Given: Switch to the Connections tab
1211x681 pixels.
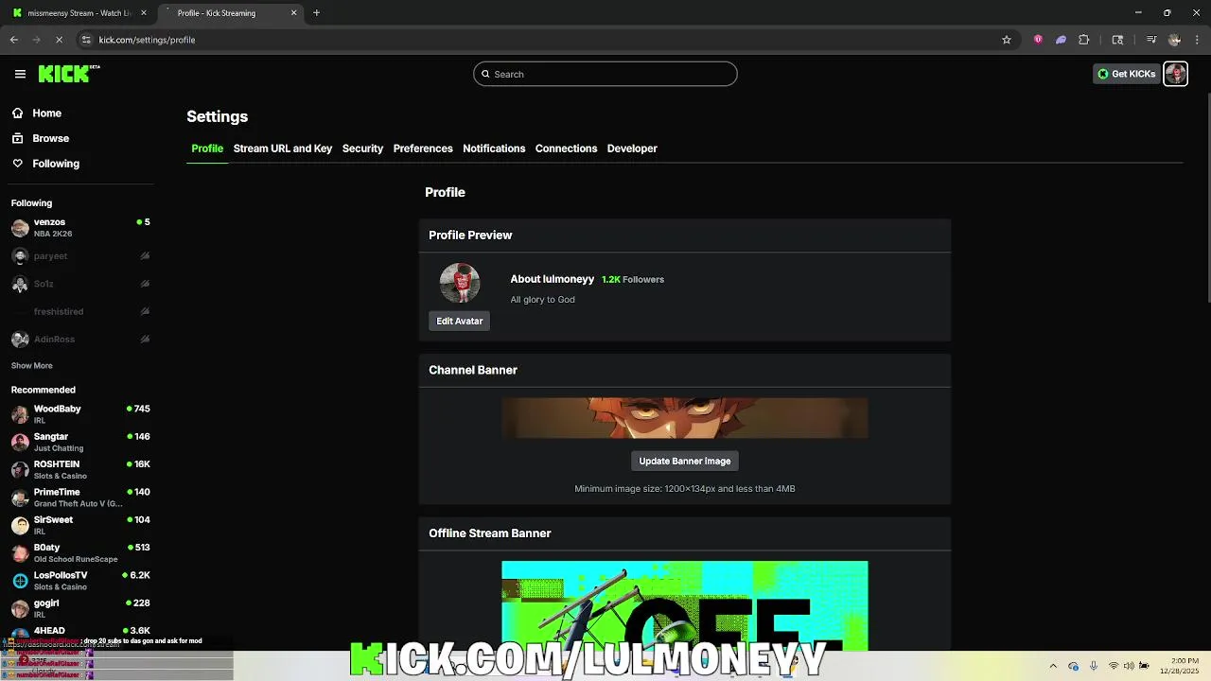Looking at the screenshot, I should 566,148.
